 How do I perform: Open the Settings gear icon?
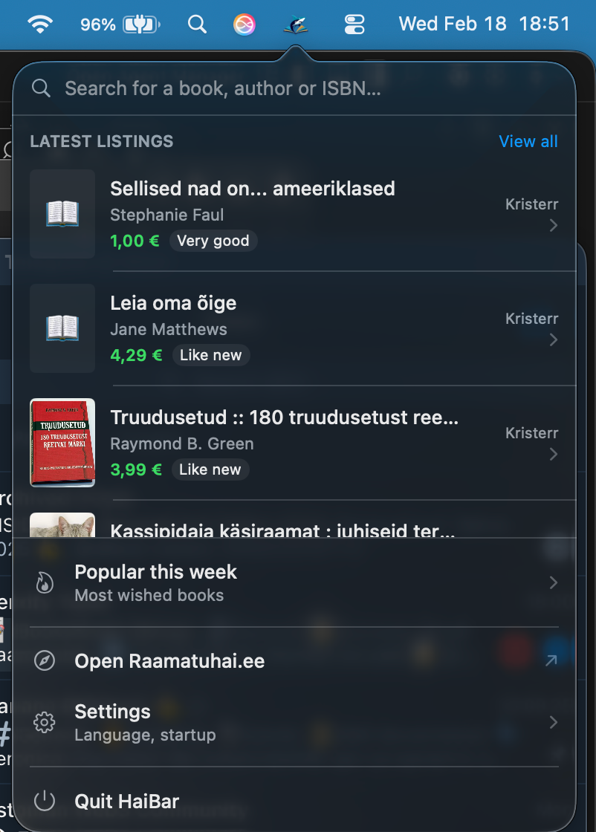pyautogui.click(x=45, y=722)
